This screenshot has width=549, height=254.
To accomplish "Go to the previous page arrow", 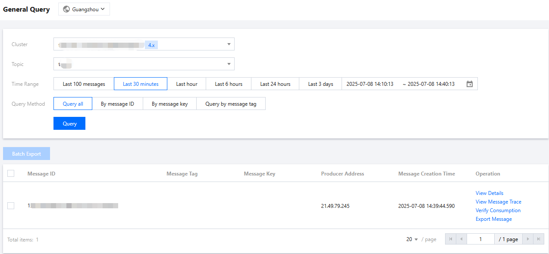I will [x=461, y=239].
